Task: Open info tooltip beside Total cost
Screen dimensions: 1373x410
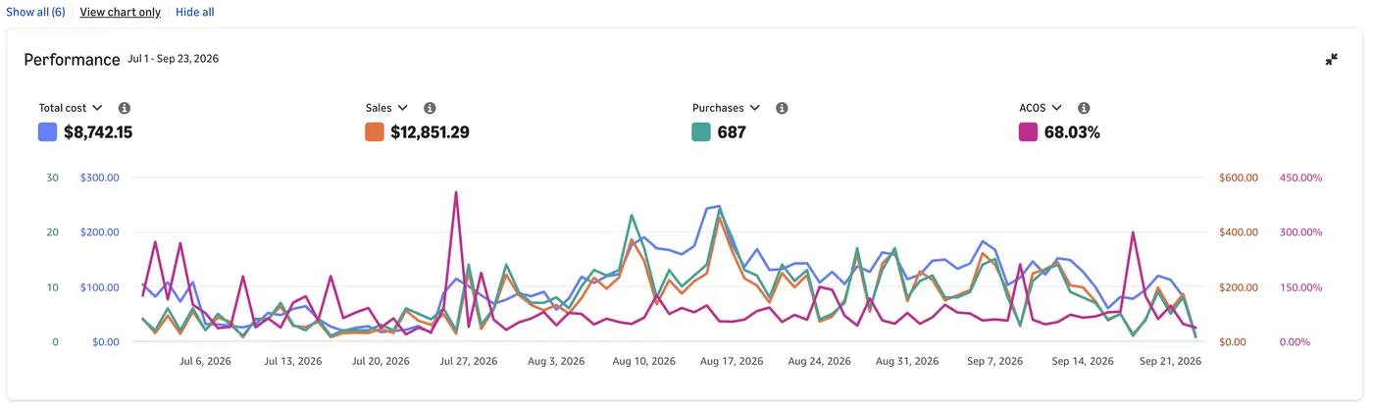Action: [125, 108]
